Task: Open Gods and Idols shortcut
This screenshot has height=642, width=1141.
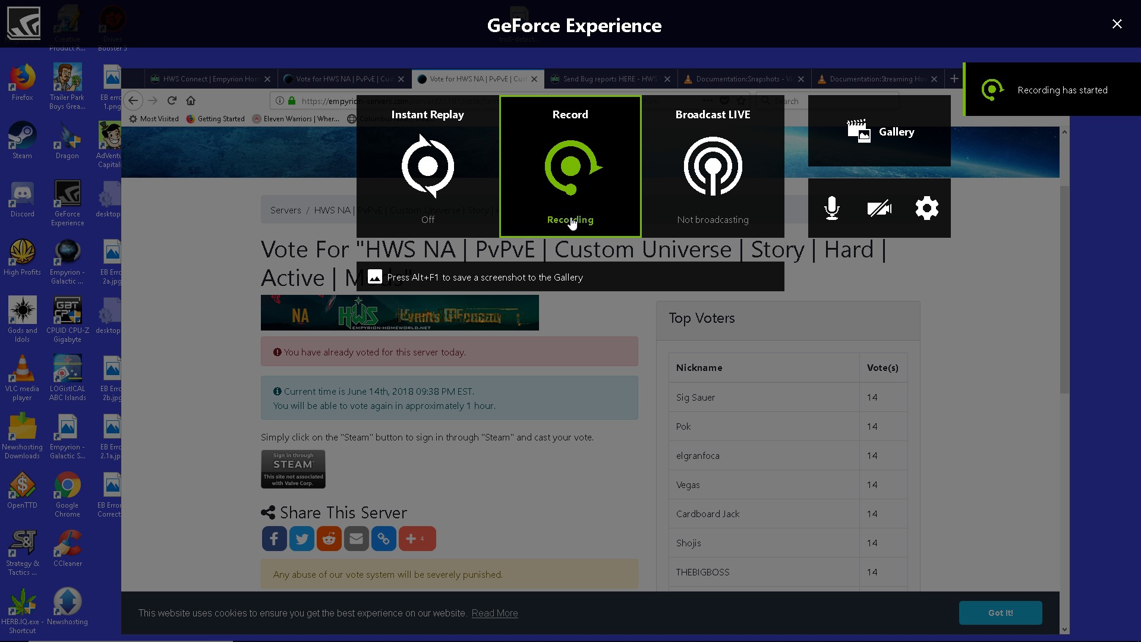Action: [22, 320]
